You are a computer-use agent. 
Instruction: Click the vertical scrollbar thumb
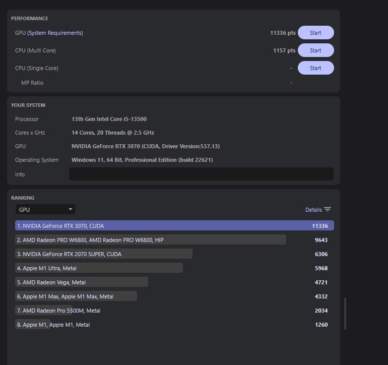point(345,314)
